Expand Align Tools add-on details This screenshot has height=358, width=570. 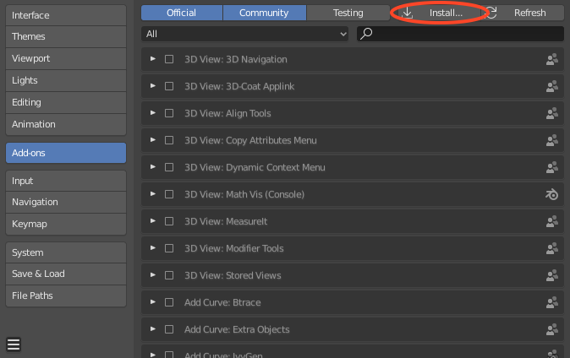coord(153,113)
